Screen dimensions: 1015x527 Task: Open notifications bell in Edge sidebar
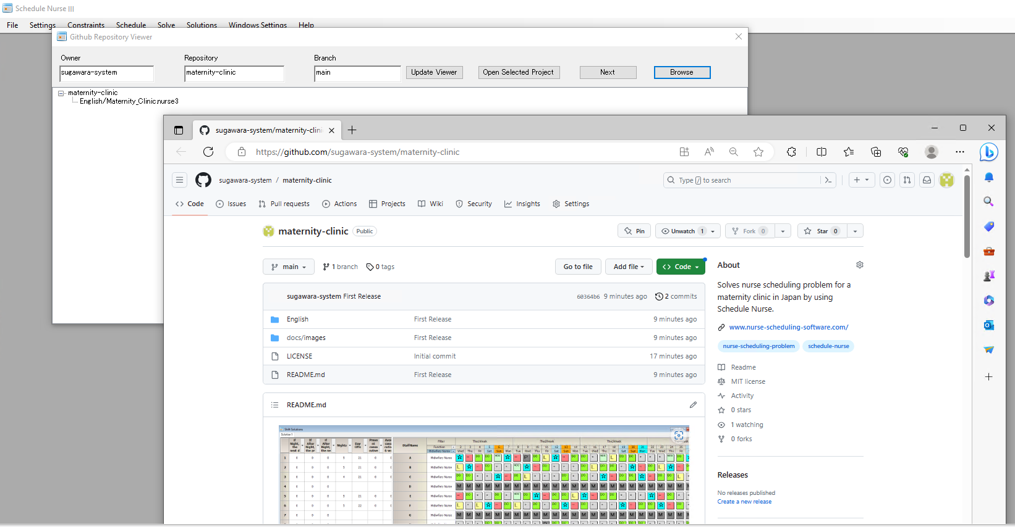tap(989, 178)
